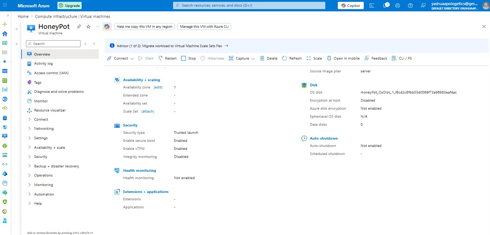Viewport: 490px width, 235px height.
Task: Stop the HoneyPot virtual machine
Action: point(188,58)
